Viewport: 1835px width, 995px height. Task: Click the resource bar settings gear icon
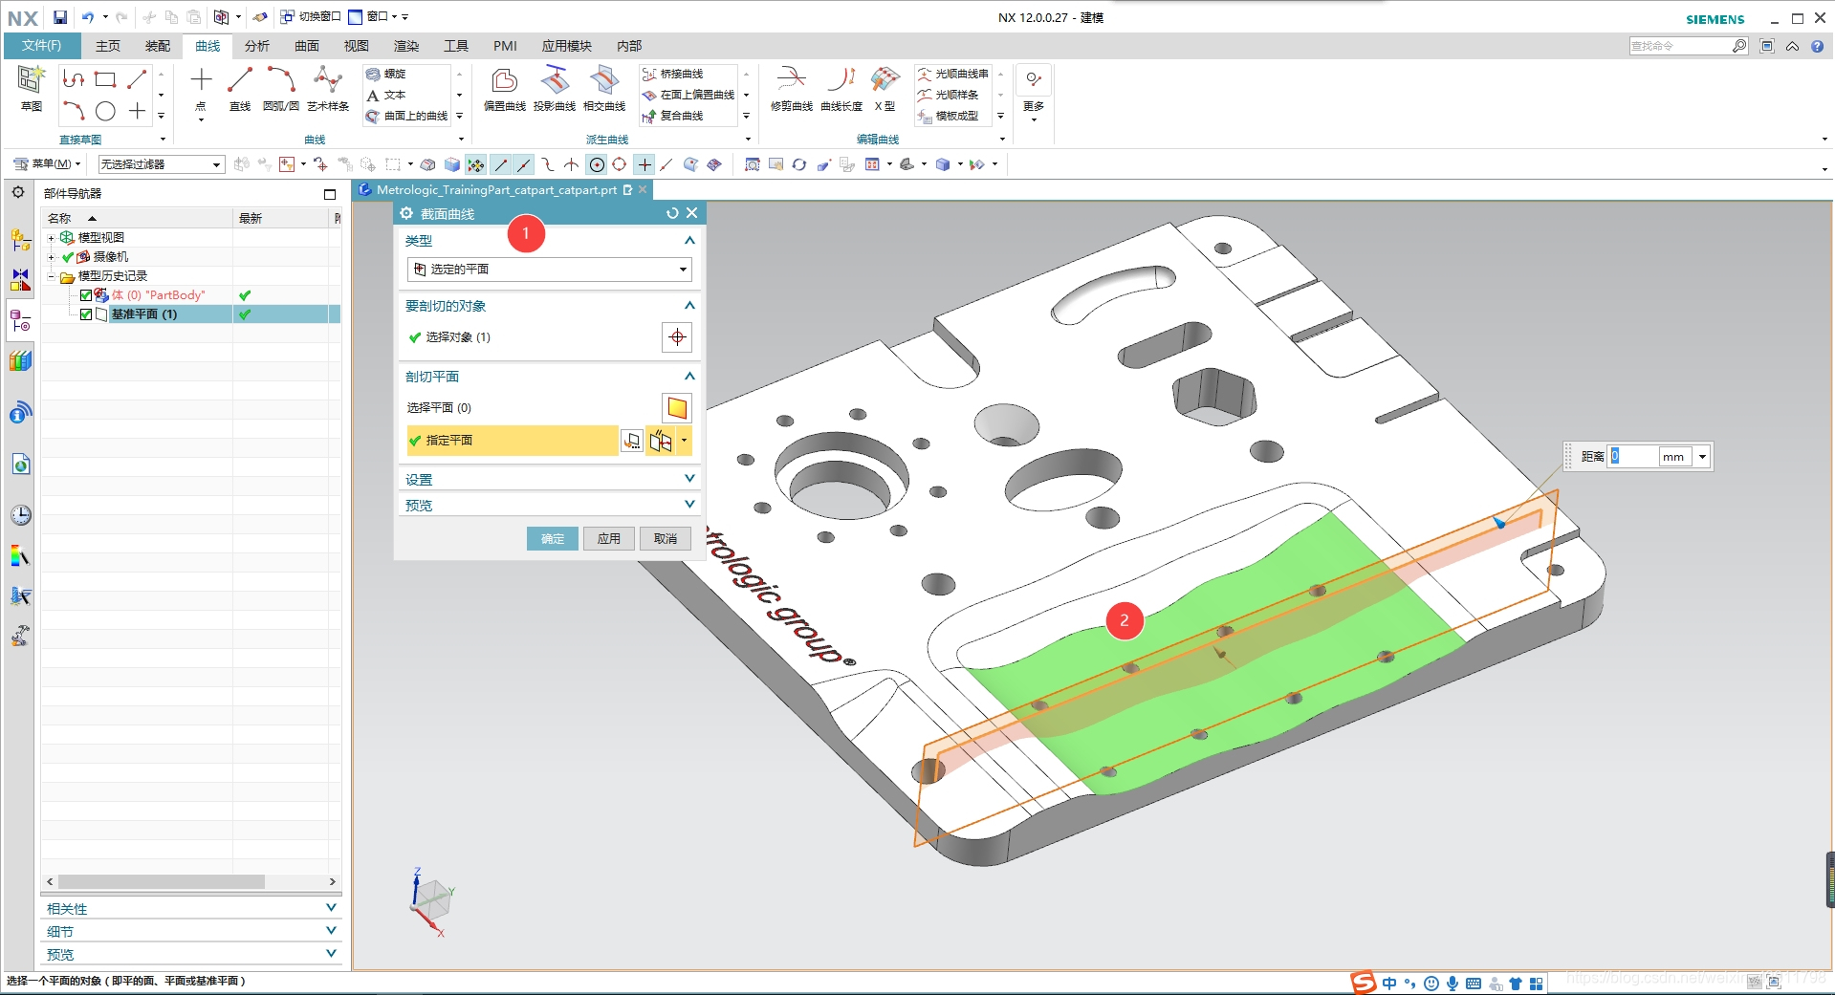click(x=18, y=192)
